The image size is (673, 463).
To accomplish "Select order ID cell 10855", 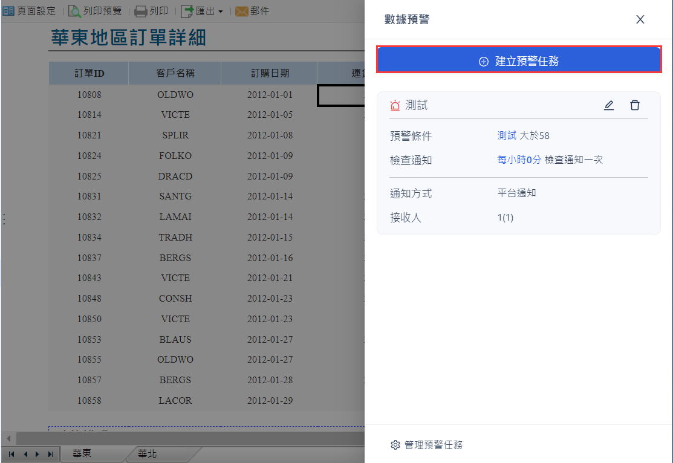I will tap(89, 359).
